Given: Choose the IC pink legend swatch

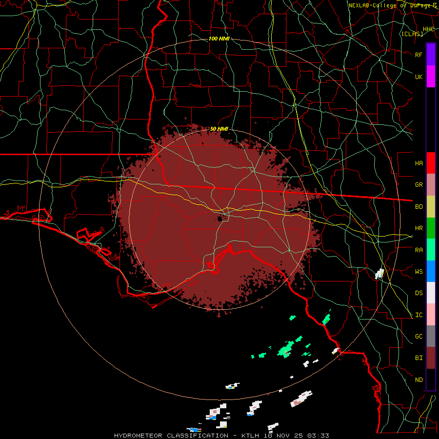Looking at the screenshot, I should point(431,315).
